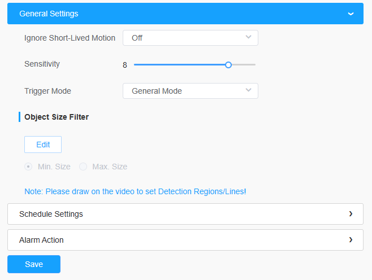Click the Object Size Filter heading
Image resolution: width=372 pixels, height=280 pixels.
[x=57, y=117]
